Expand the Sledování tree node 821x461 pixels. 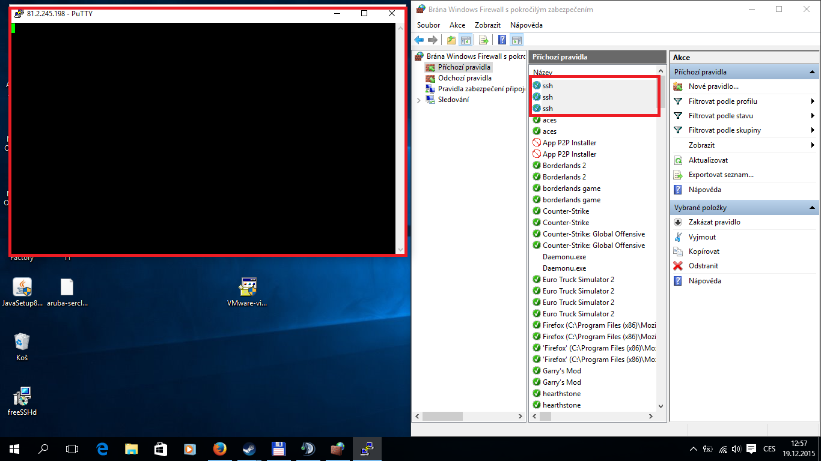(x=419, y=100)
